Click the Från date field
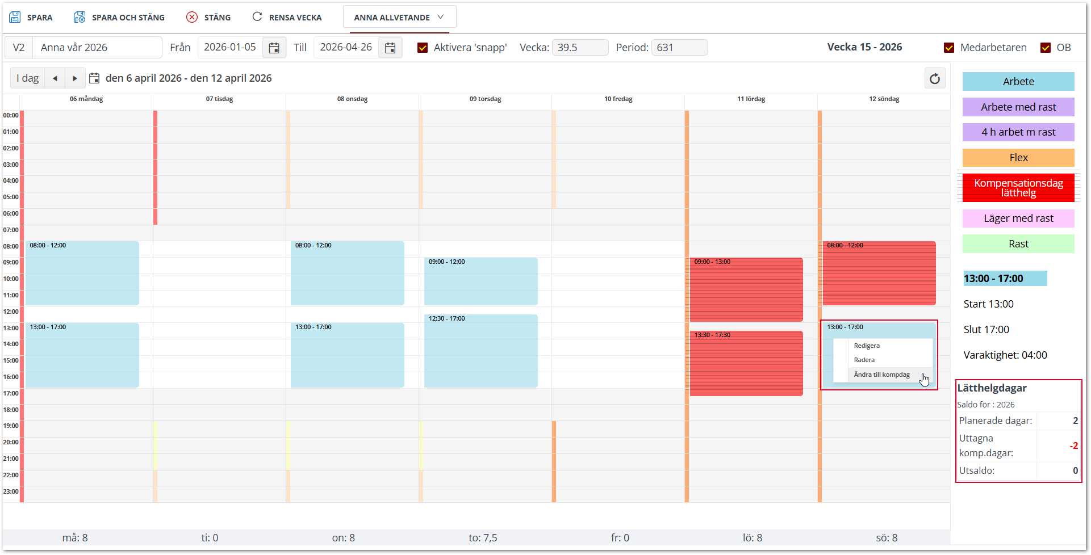 (230, 48)
